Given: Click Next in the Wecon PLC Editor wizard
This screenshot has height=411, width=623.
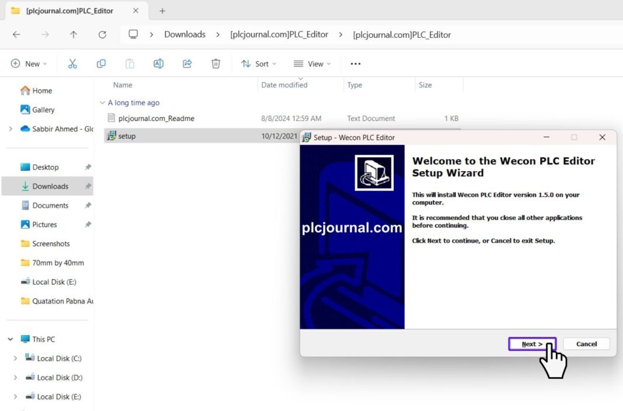Looking at the screenshot, I should [x=531, y=344].
